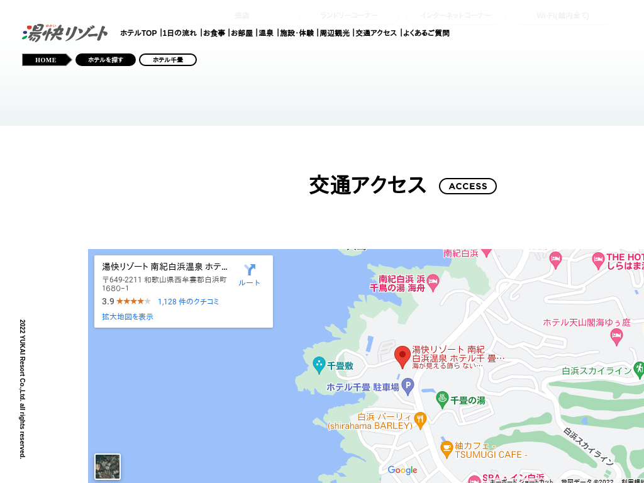The width and height of the screenshot is (644, 483).
Task: Click the 湯快リゾート 南紀白浜温泉 title in map card
Action: click(x=165, y=267)
